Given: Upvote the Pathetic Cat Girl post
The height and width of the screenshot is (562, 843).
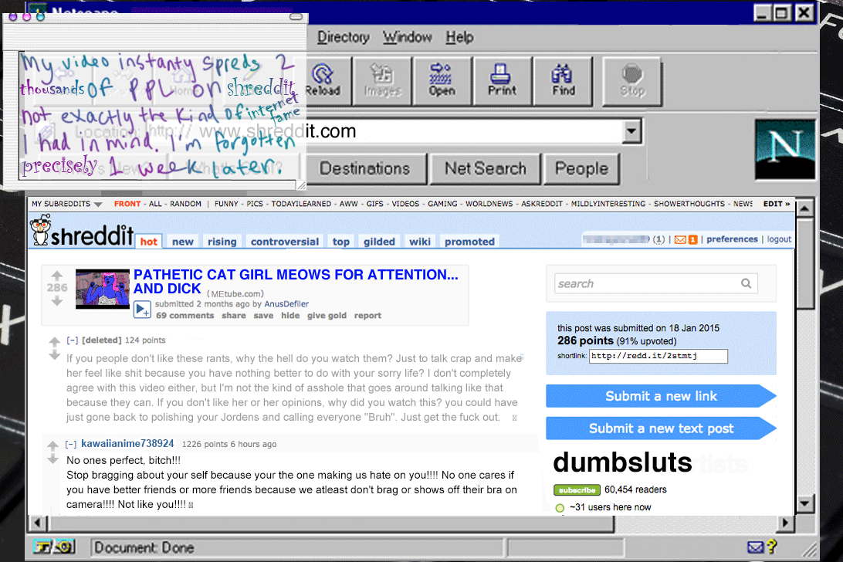Looking at the screenshot, I should click(57, 276).
